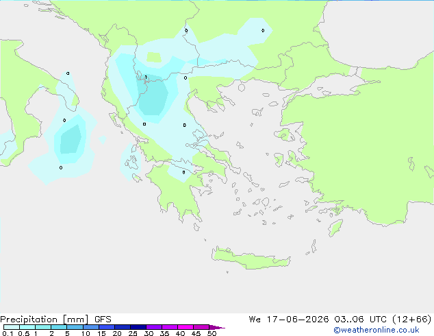The image size is (434, 336).
Task: Select the 45–50 mm legend color swatch
Action: [x=201, y=327]
